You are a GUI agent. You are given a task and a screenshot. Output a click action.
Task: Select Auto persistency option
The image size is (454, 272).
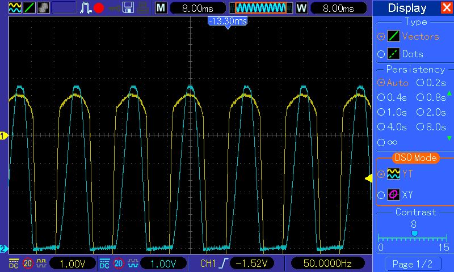(x=393, y=83)
